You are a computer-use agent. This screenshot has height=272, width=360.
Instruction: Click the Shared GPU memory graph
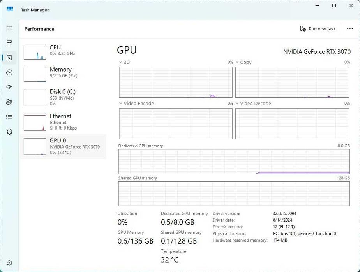tap(234, 194)
